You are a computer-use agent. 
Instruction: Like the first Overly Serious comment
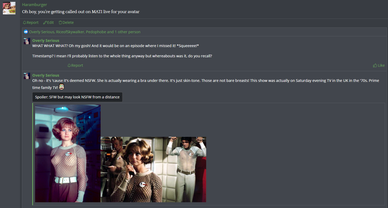click(379, 65)
